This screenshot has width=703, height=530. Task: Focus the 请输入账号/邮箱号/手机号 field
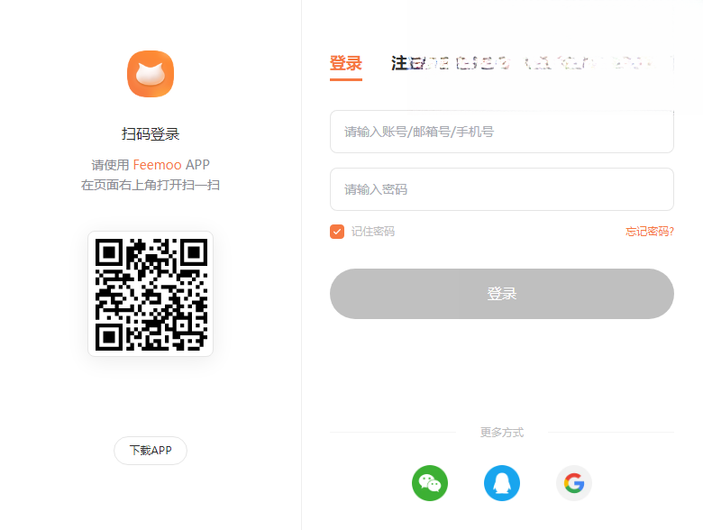pos(502,132)
